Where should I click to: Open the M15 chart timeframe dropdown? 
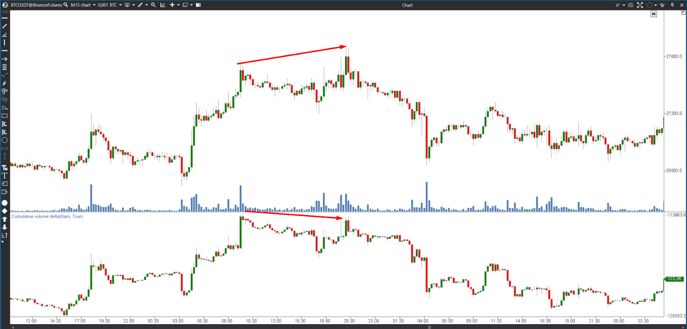tap(83, 5)
